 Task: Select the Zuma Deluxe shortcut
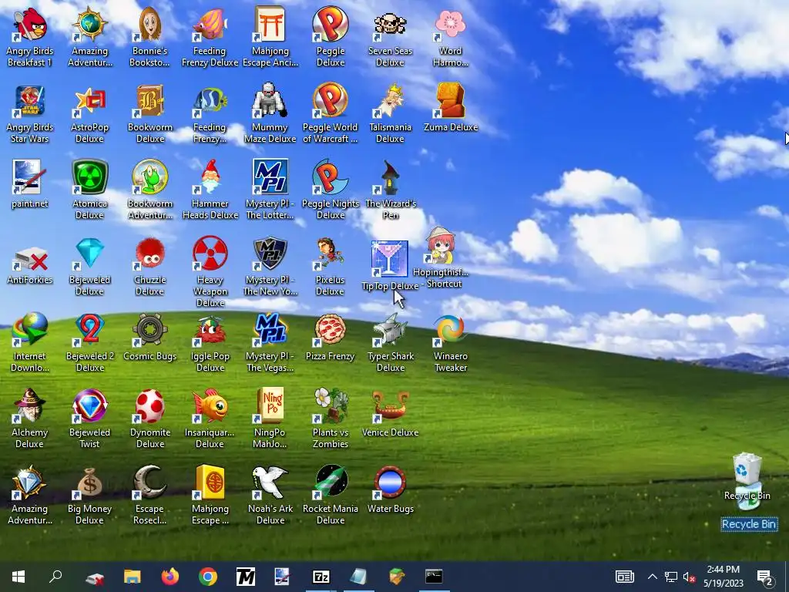450,101
